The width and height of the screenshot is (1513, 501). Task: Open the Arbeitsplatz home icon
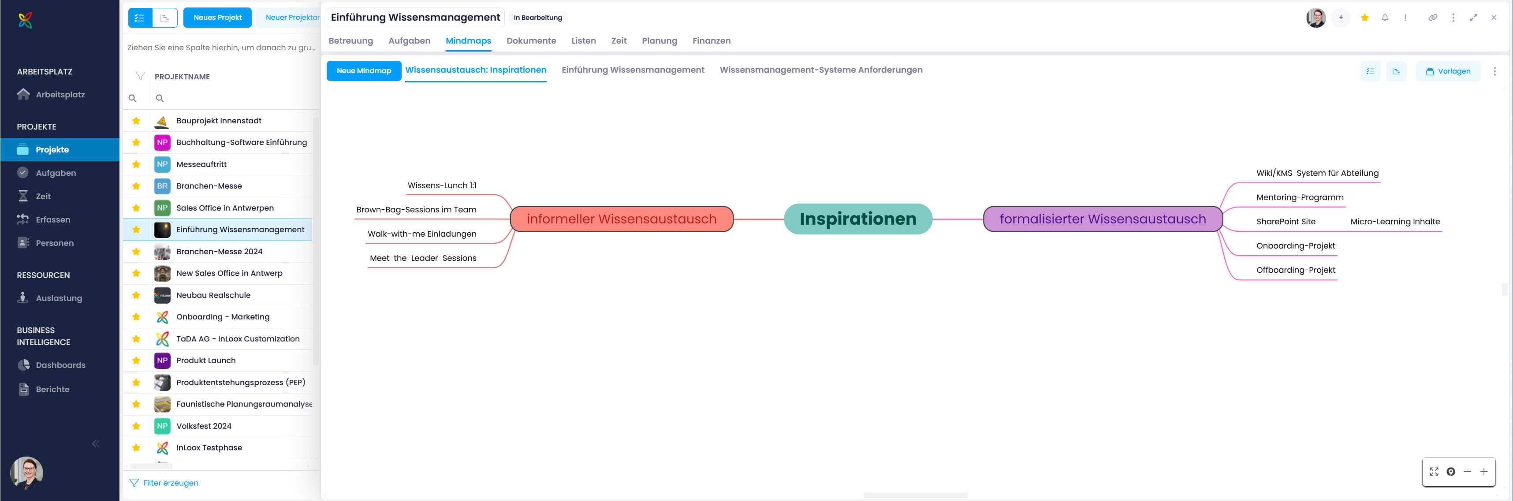[23, 94]
